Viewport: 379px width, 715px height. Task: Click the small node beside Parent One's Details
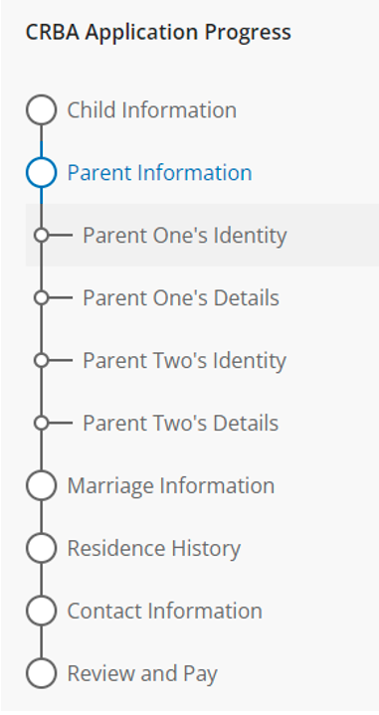tap(41, 297)
